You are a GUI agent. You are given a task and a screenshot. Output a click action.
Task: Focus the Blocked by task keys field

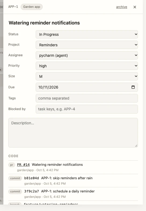[87, 109]
